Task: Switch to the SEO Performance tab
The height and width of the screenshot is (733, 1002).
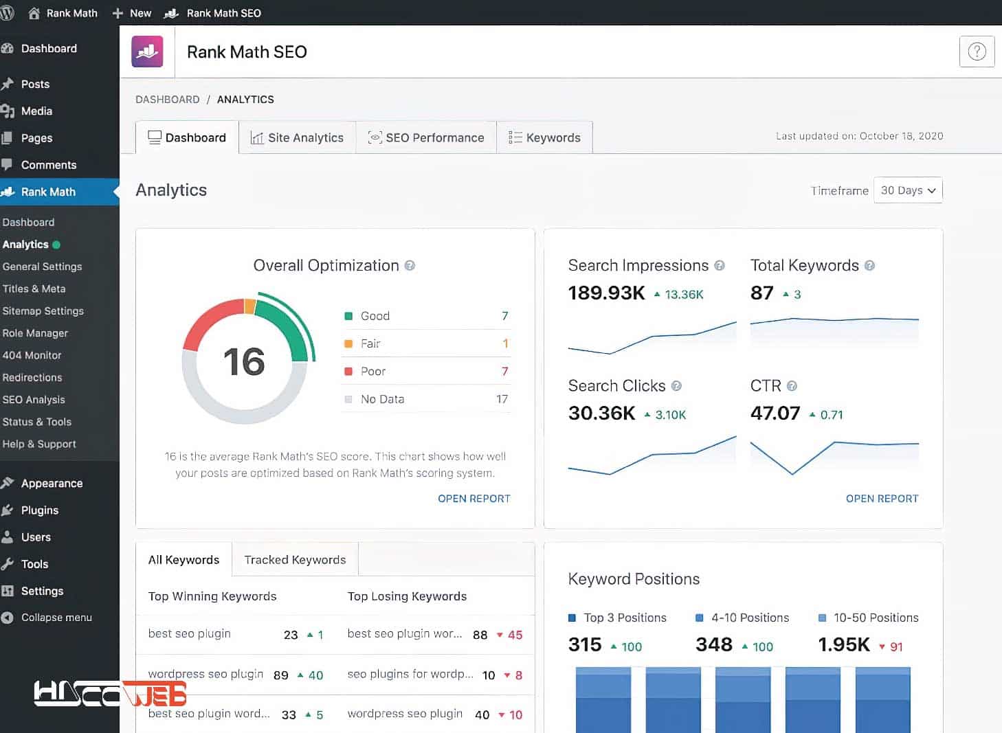Action: (x=426, y=137)
